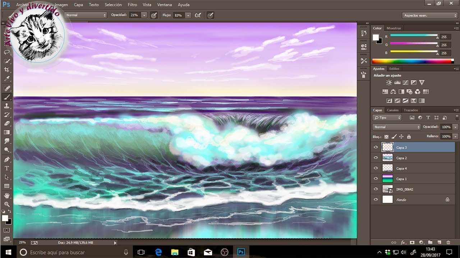Add a Brightness/Contrast adjustment
The width and height of the screenshot is (460, 258).
389,82
